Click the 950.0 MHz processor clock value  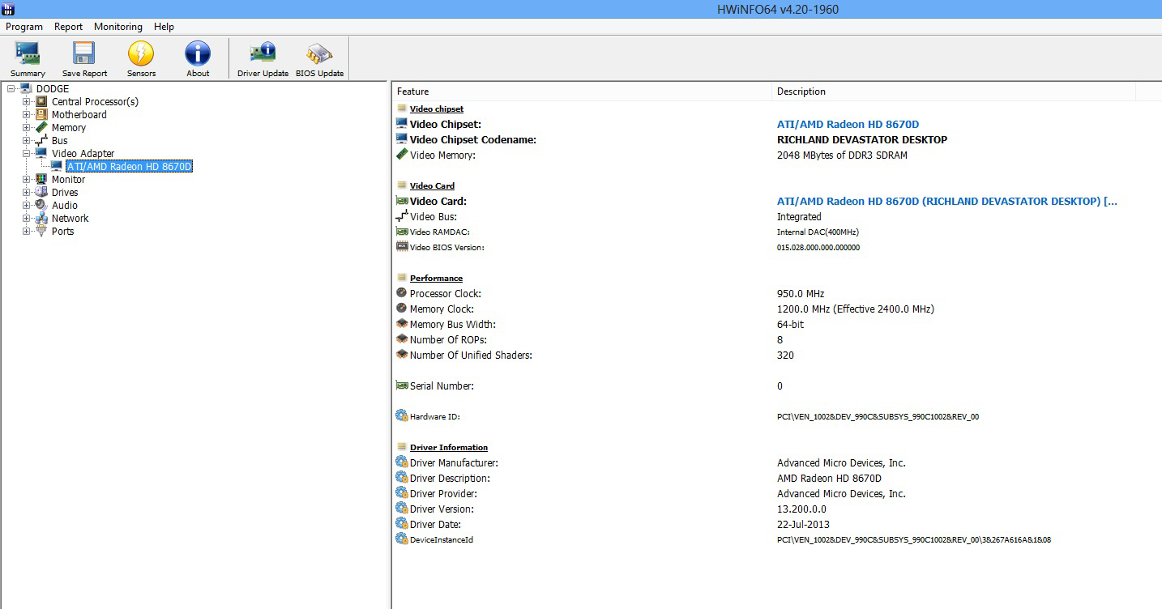(x=801, y=293)
